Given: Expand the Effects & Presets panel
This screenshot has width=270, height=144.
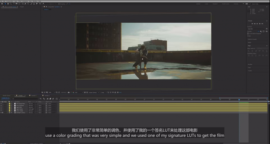Looking at the screenshot, I should [252, 39].
